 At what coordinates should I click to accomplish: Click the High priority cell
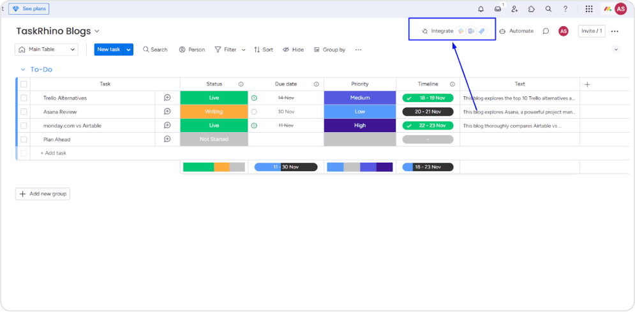point(360,126)
